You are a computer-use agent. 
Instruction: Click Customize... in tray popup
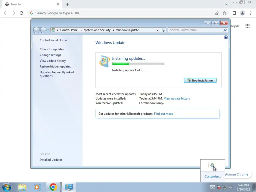212,176
